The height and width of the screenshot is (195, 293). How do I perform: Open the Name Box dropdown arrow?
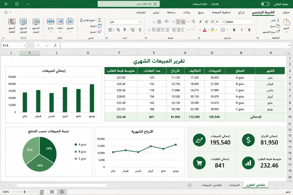tap(24, 45)
